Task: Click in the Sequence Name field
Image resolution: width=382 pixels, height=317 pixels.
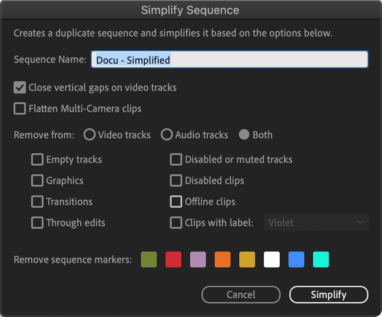Action: [x=230, y=59]
